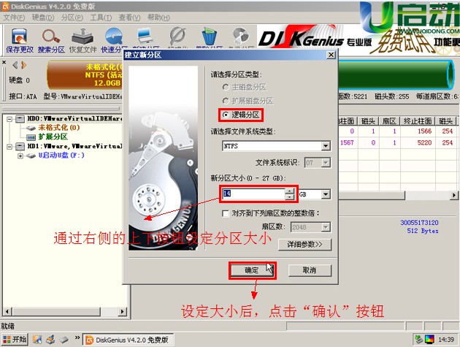Screen dimensions: 460x347
Task: Enable align to sector multiples checkbox
Action: click(x=226, y=213)
